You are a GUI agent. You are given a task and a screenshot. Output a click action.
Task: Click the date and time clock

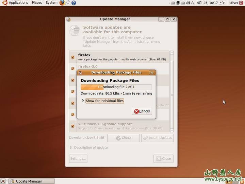point(211,3)
